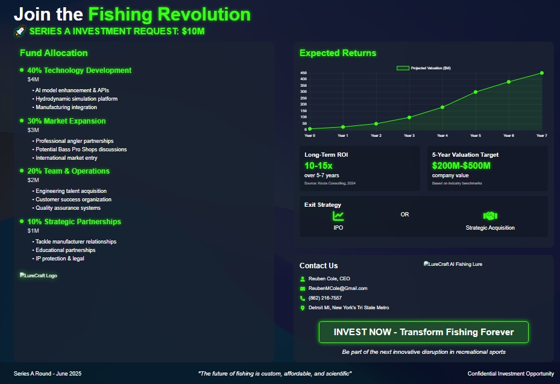Click the 40% Technology Development heading
This screenshot has height=384, width=560.
tap(80, 71)
